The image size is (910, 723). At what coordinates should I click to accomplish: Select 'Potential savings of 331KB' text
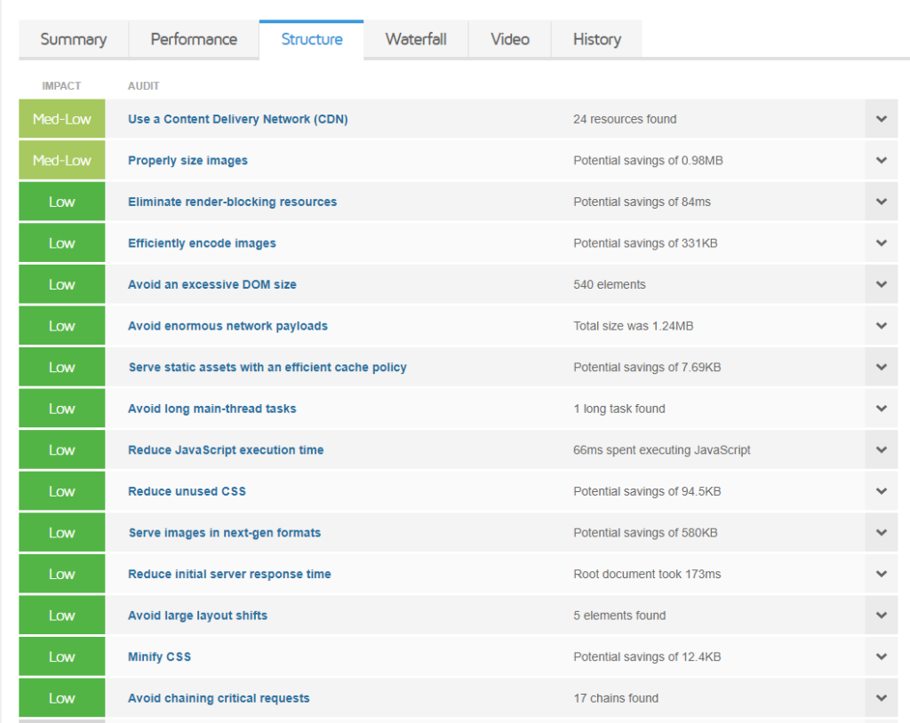[645, 243]
